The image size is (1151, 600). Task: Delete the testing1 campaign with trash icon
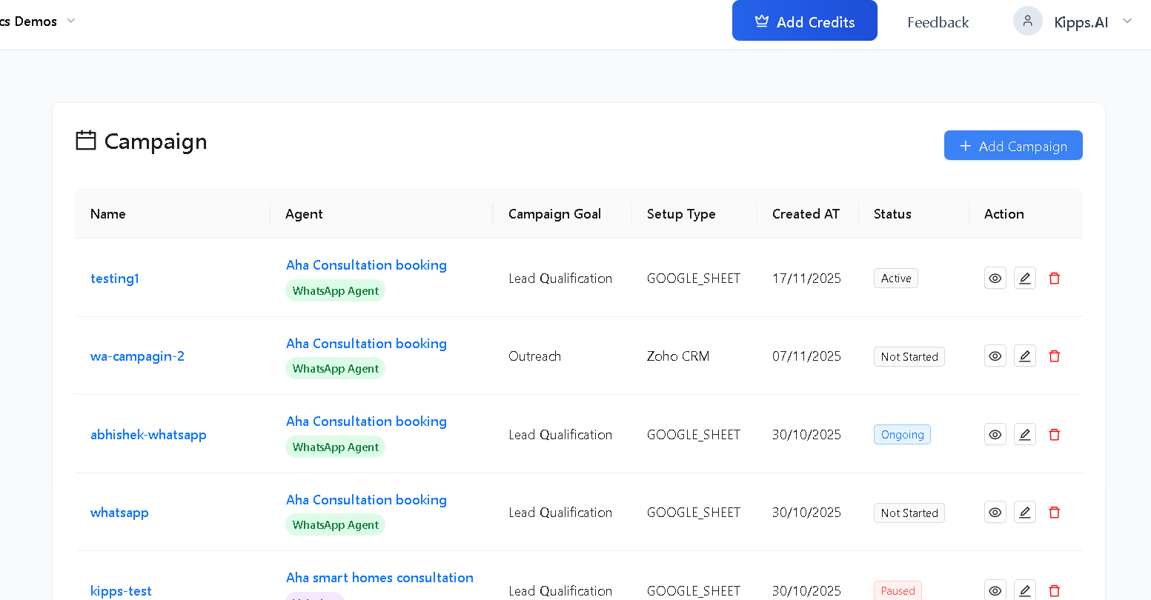coord(1055,279)
